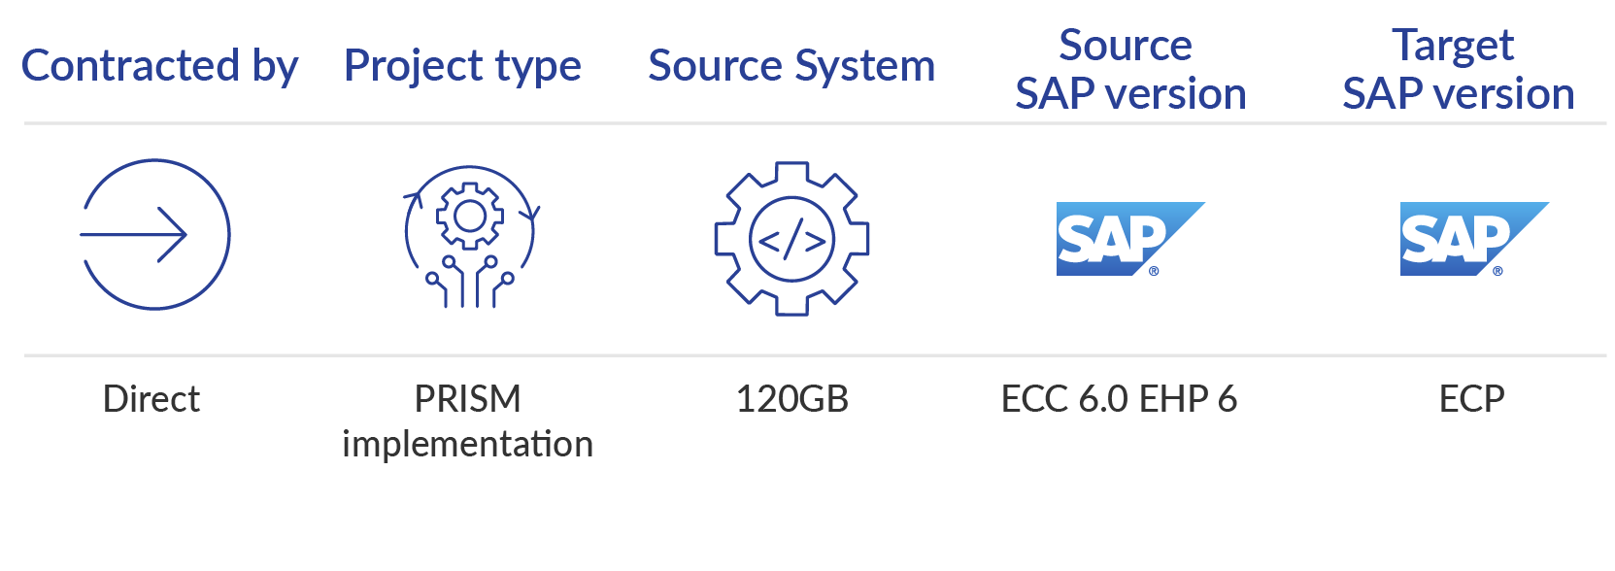The width and height of the screenshot is (1615, 571).
Task: Select the </> code symbol in gear
Action: (x=791, y=240)
